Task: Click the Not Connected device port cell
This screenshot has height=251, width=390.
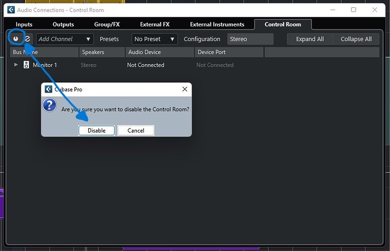Action: [215, 65]
